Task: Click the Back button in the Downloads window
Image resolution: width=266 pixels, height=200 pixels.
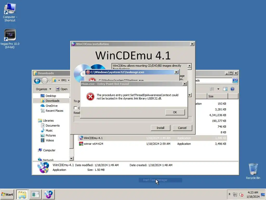Action: pos(37,81)
